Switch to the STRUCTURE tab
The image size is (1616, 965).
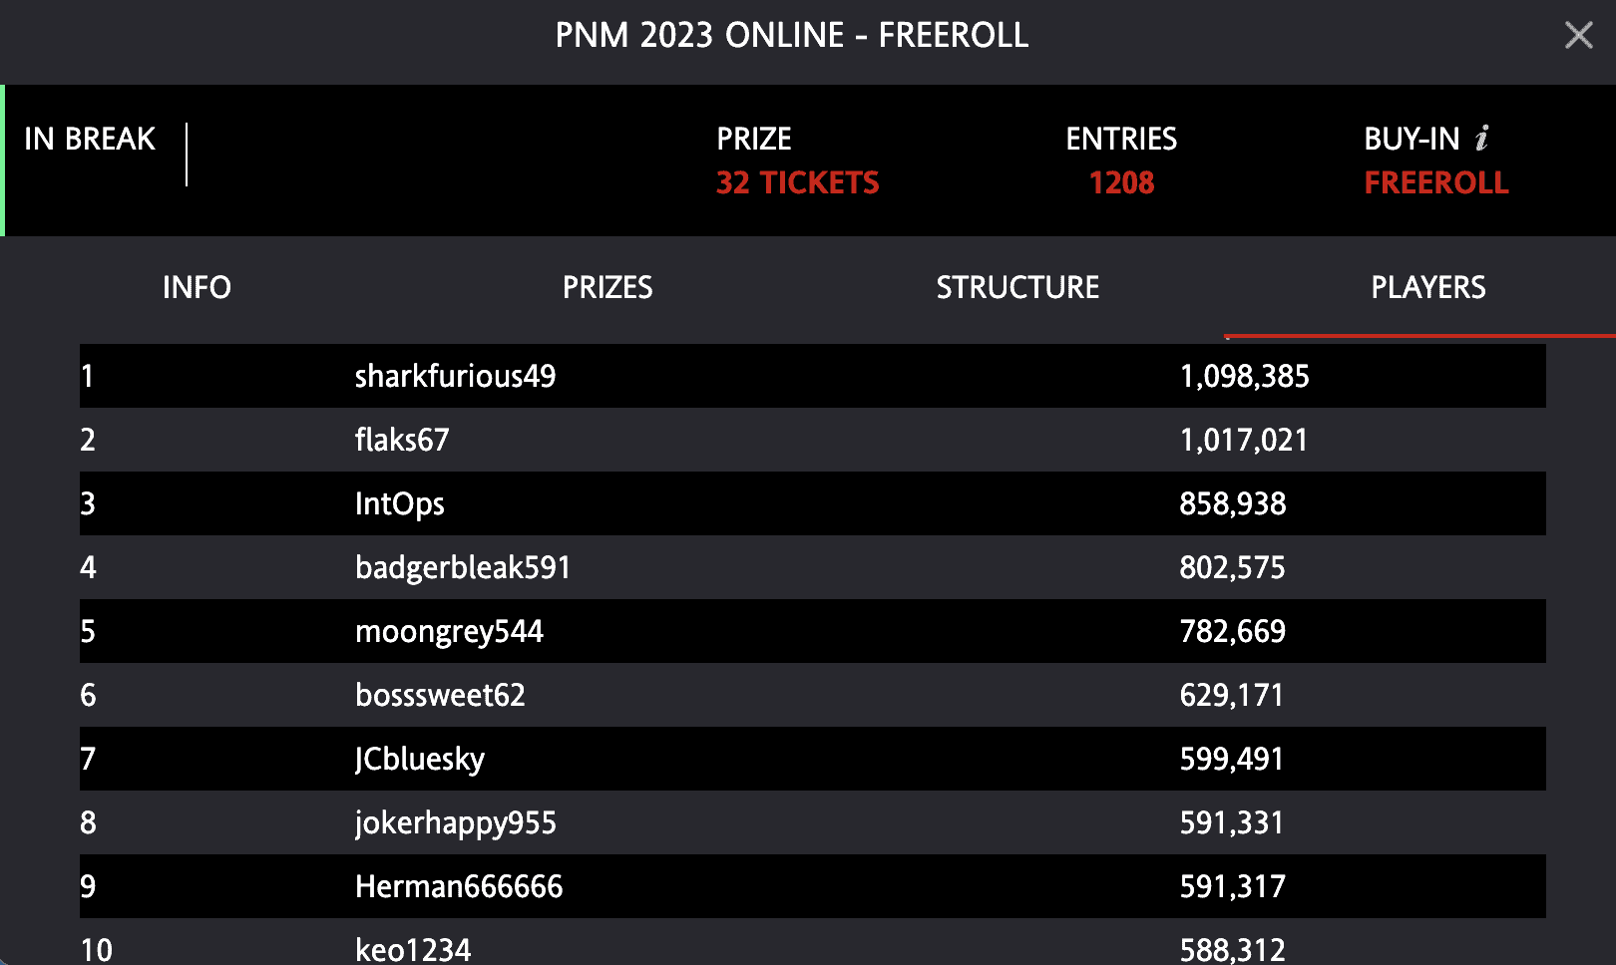click(x=1017, y=287)
